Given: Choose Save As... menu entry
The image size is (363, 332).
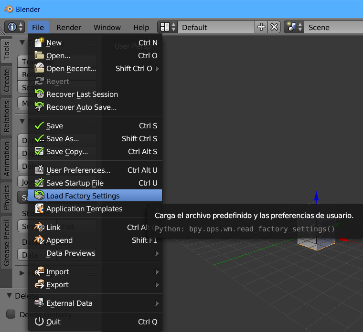Looking at the screenshot, I should pyautogui.click(x=95, y=139).
